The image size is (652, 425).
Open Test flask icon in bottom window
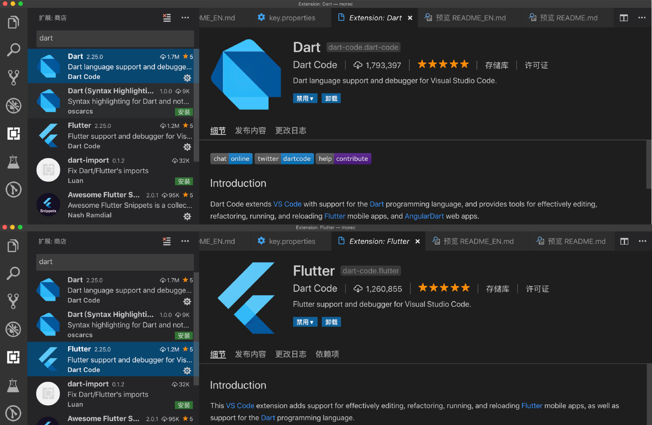pyautogui.click(x=13, y=385)
